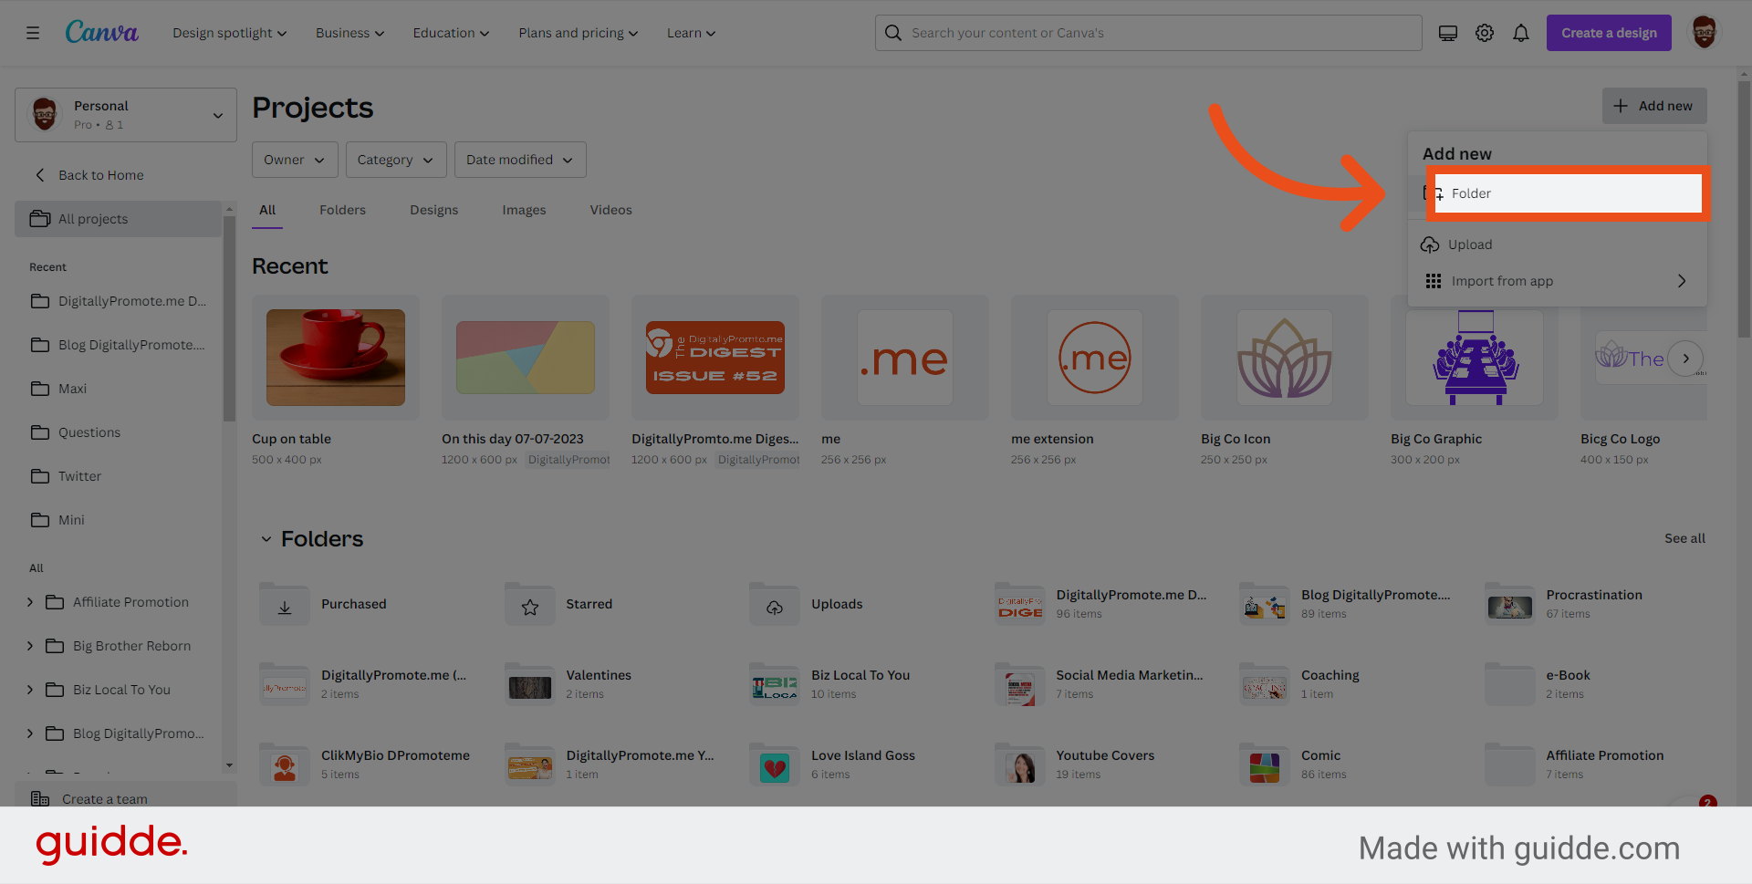Image resolution: width=1752 pixels, height=884 pixels.
Task: Choose Upload in Add new menu
Action: 1558,244
